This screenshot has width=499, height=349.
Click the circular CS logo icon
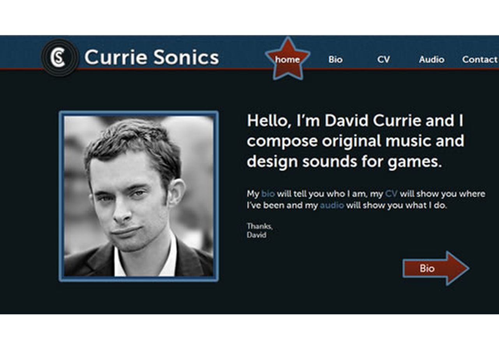60,58
